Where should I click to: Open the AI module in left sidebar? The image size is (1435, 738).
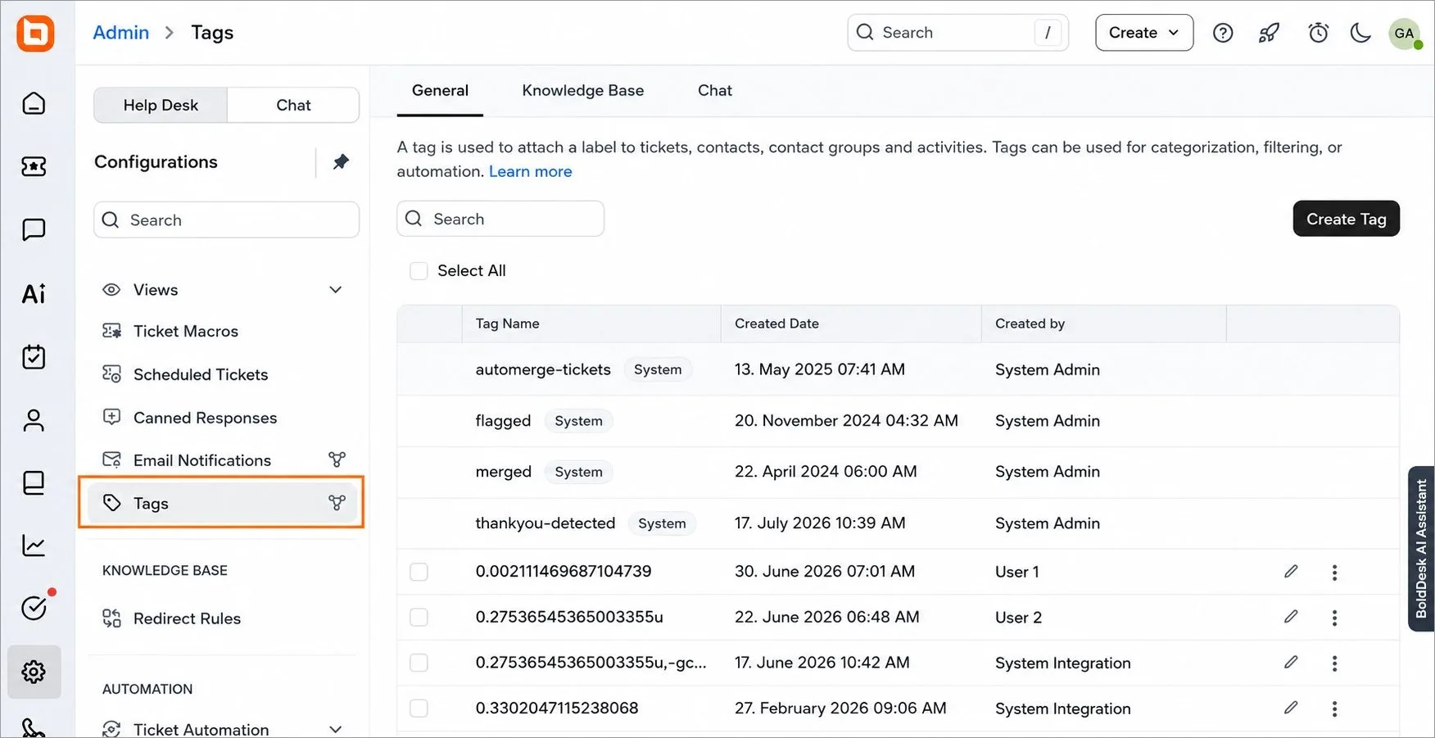[34, 293]
